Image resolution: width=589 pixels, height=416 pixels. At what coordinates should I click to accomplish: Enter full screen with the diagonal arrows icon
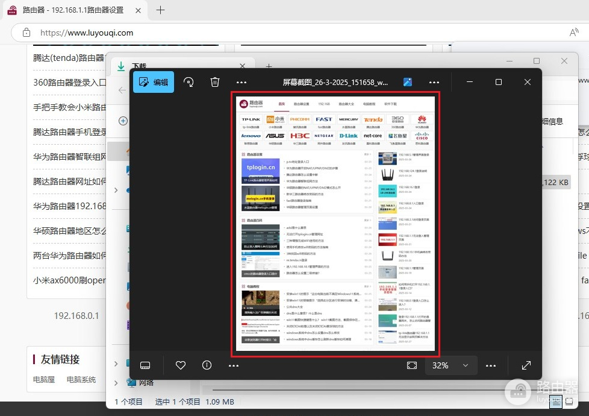[x=526, y=365]
